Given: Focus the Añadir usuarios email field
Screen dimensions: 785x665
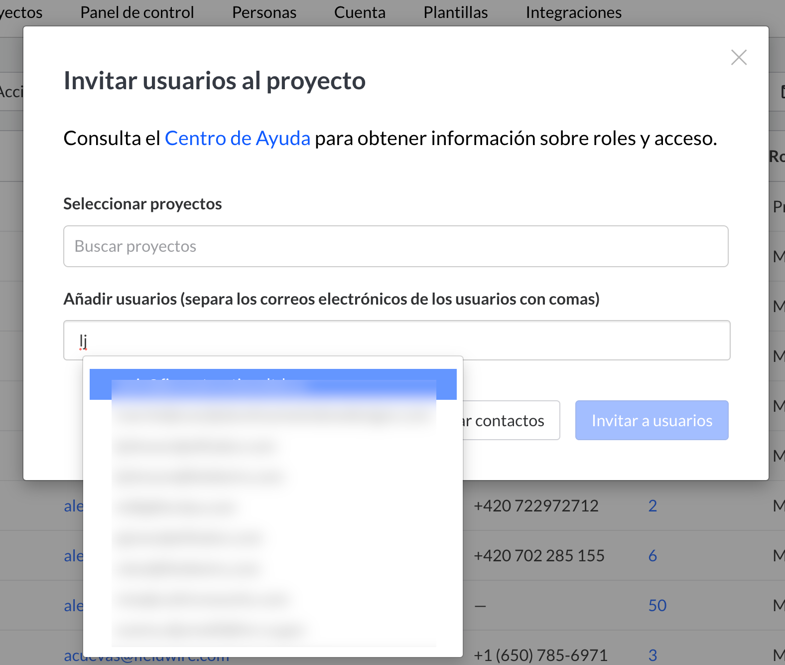Looking at the screenshot, I should click(x=396, y=340).
